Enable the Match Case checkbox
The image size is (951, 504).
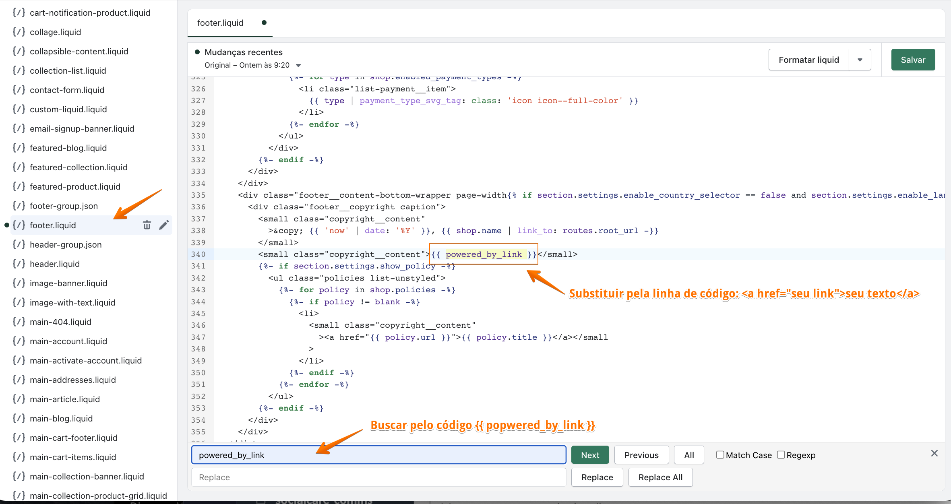pos(720,455)
